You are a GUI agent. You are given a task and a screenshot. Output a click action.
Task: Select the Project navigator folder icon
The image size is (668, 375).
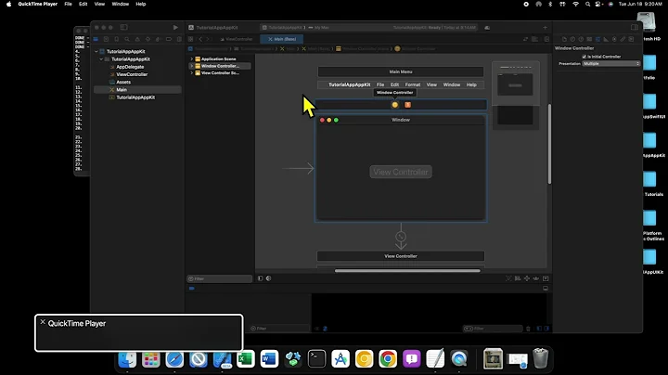(x=96, y=39)
